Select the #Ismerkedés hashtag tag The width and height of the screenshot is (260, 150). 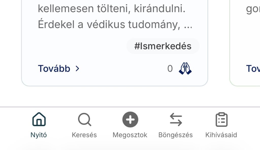pyautogui.click(x=163, y=46)
